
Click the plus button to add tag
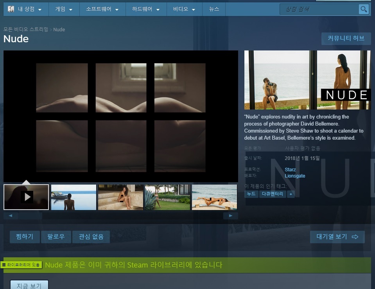tap(291, 194)
